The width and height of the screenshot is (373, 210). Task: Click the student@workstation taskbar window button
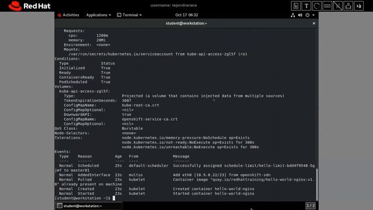[x=89, y=206]
